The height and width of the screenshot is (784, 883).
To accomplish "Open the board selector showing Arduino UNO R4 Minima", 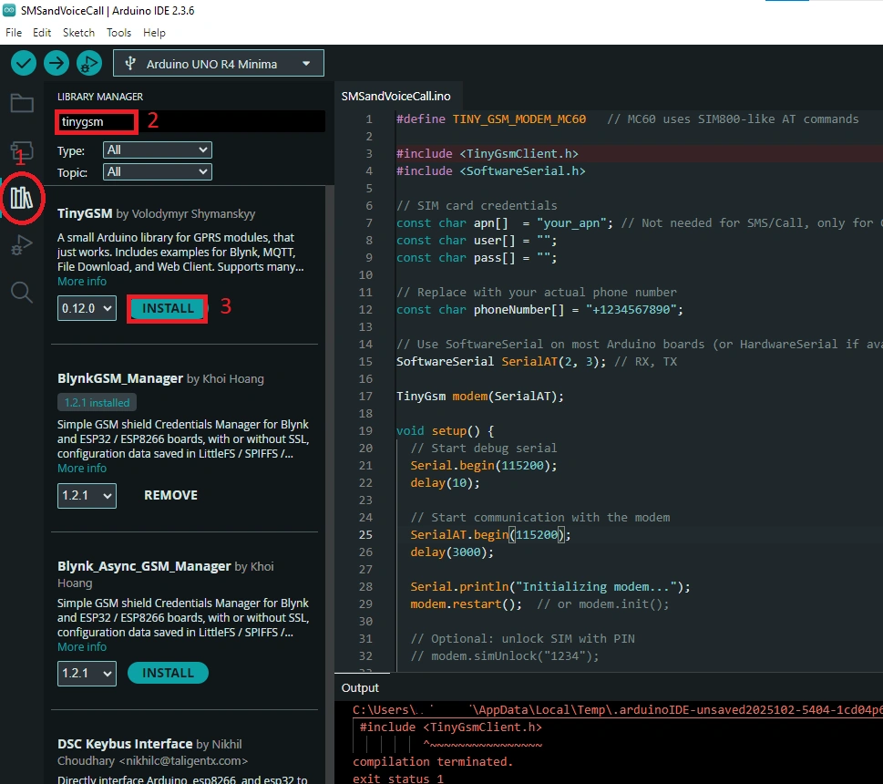I will [218, 62].
